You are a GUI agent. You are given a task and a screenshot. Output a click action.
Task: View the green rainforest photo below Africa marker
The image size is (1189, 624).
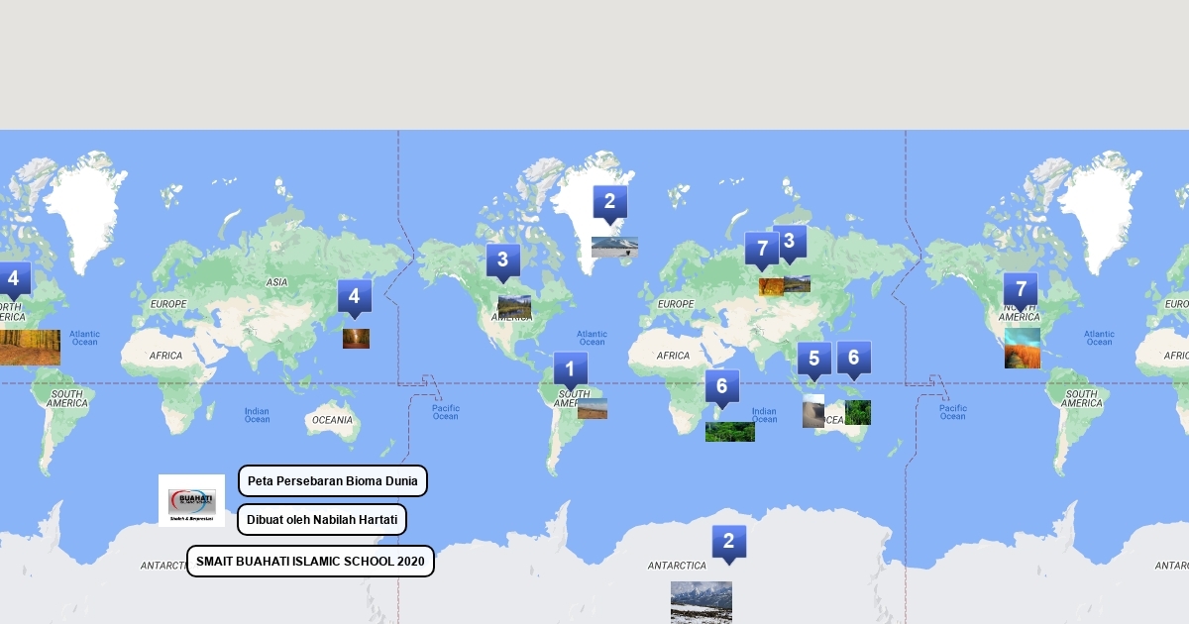tap(729, 432)
